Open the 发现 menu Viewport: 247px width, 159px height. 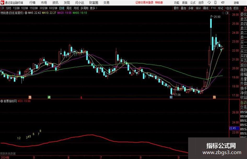click(x=67, y=3)
